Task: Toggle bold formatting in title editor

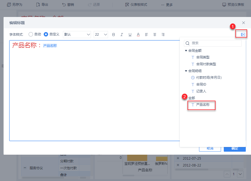Action: [114, 35]
